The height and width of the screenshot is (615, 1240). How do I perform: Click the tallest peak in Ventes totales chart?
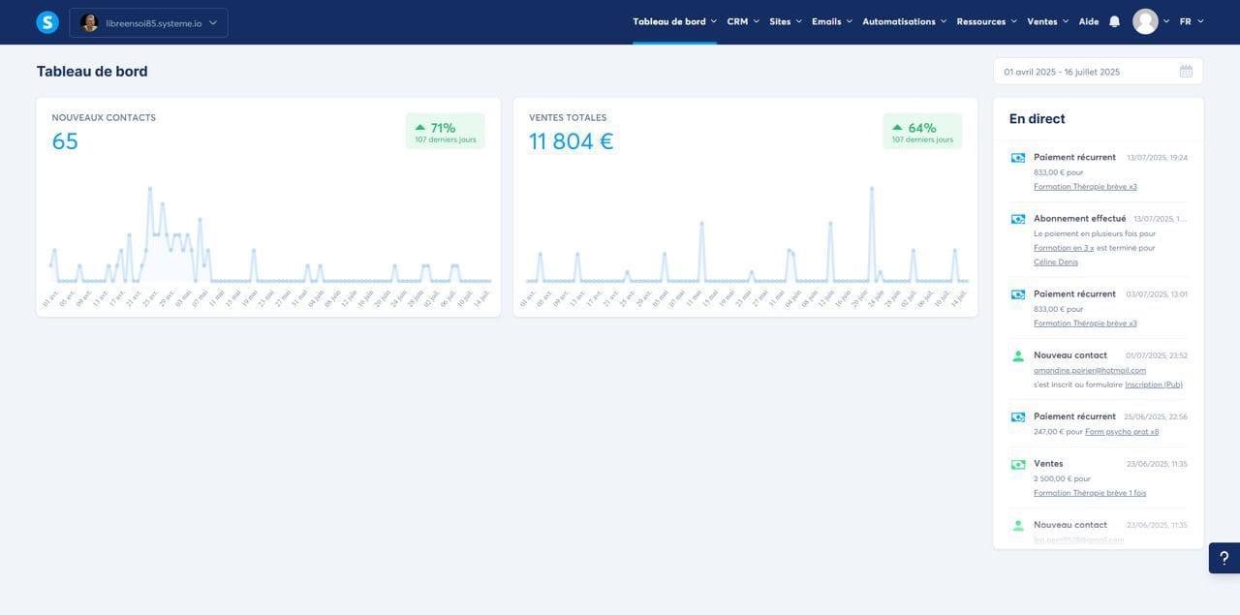click(x=872, y=189)
